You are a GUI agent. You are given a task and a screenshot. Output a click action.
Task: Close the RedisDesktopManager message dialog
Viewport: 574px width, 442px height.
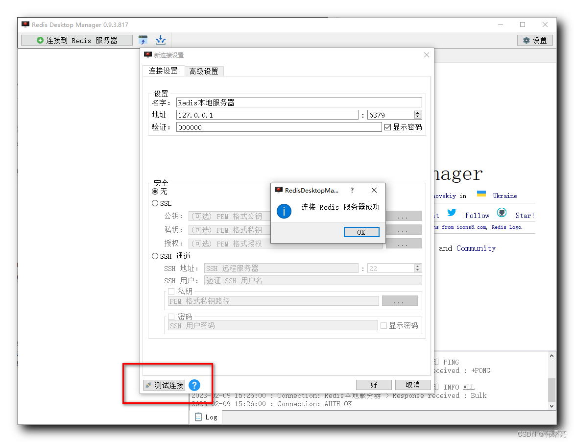[x=374, y=190]
